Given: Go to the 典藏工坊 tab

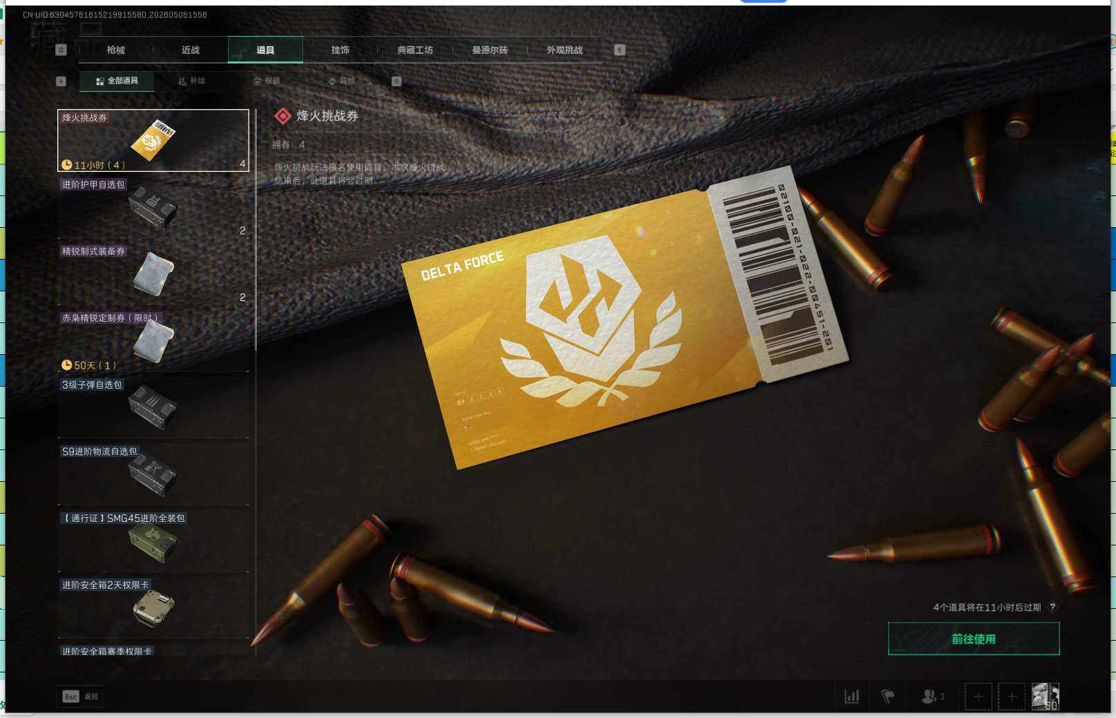Looking at the screenshot, I should click(x=415, y=50).
